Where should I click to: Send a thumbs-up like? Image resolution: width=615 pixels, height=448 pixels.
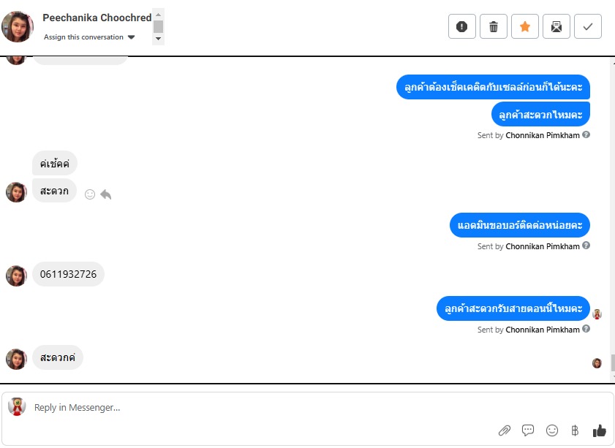point(600,430)
